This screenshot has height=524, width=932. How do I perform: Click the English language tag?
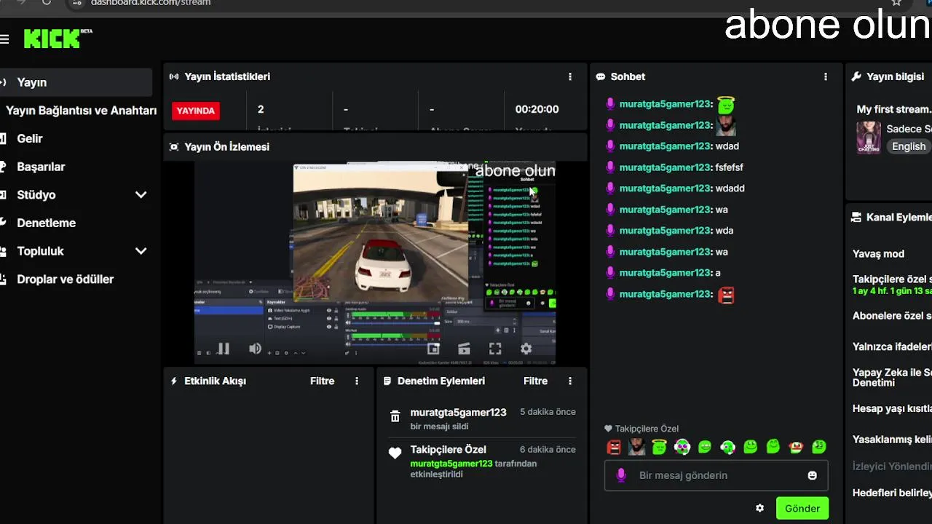pyautogui.click(x=909, y=146)
